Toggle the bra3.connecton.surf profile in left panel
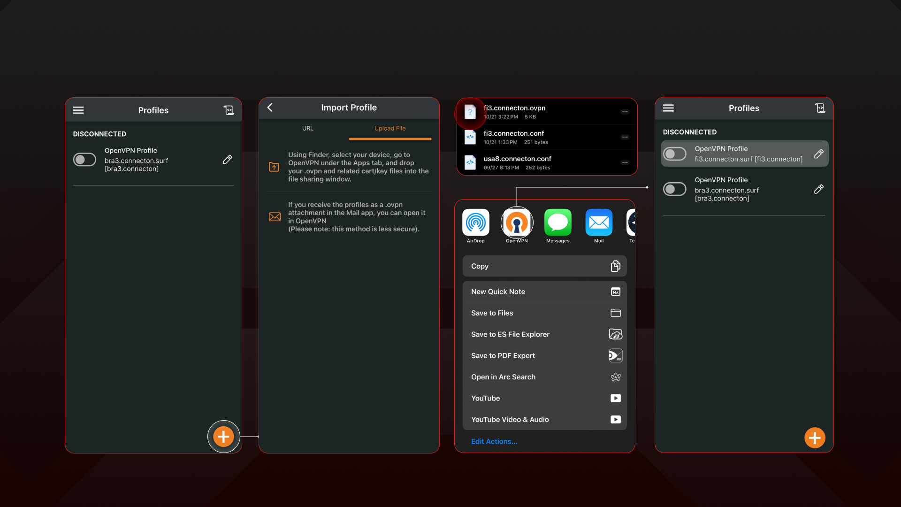Image resolution: width=901 pixels, height=507 pixels. click(84, 160)
